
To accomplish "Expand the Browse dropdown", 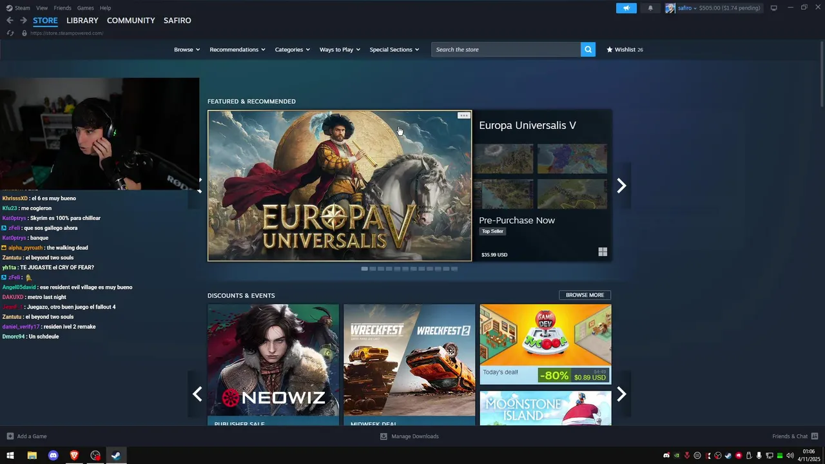I will 187,50.
